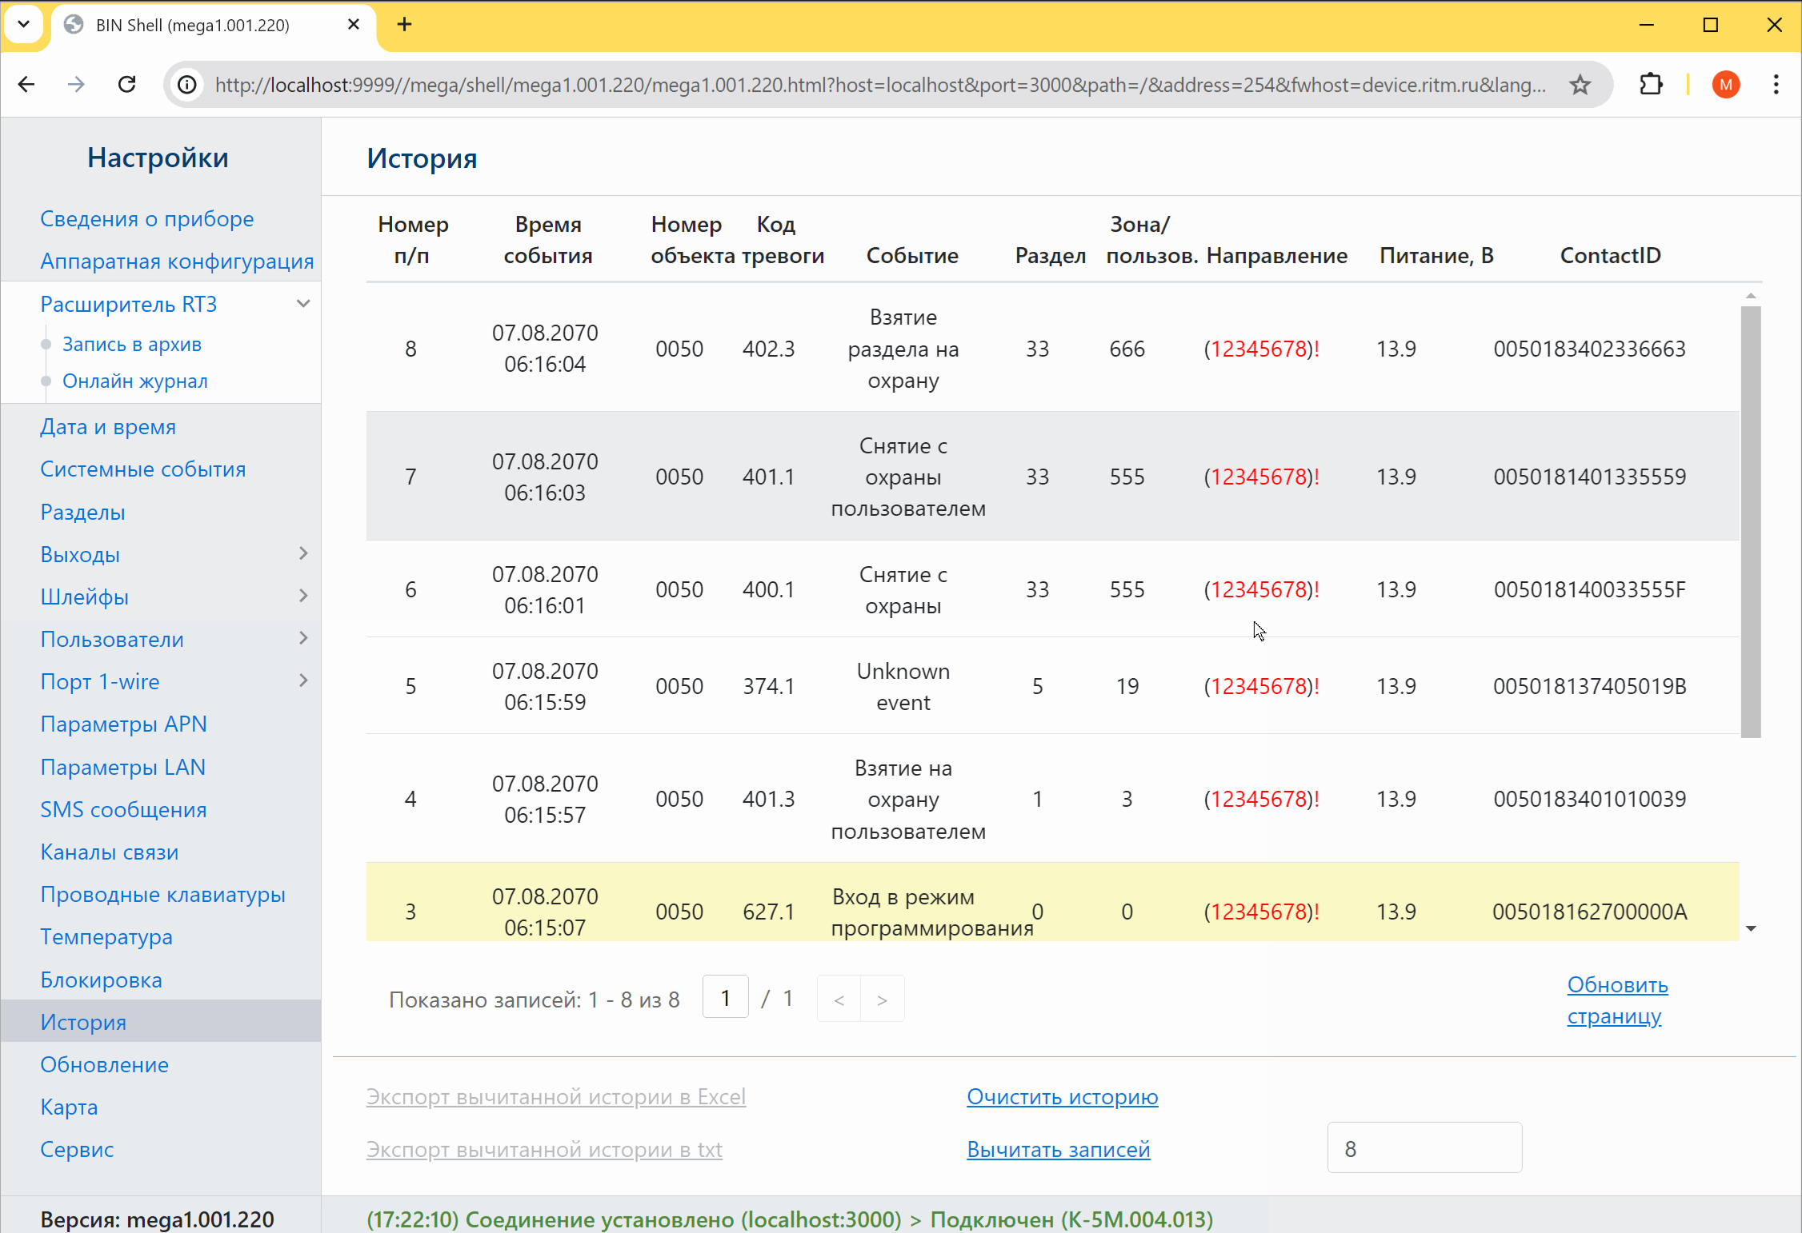Select Выходы in the sidebar
This screenshot has height=1233, width=1802.
click(80, 555)
